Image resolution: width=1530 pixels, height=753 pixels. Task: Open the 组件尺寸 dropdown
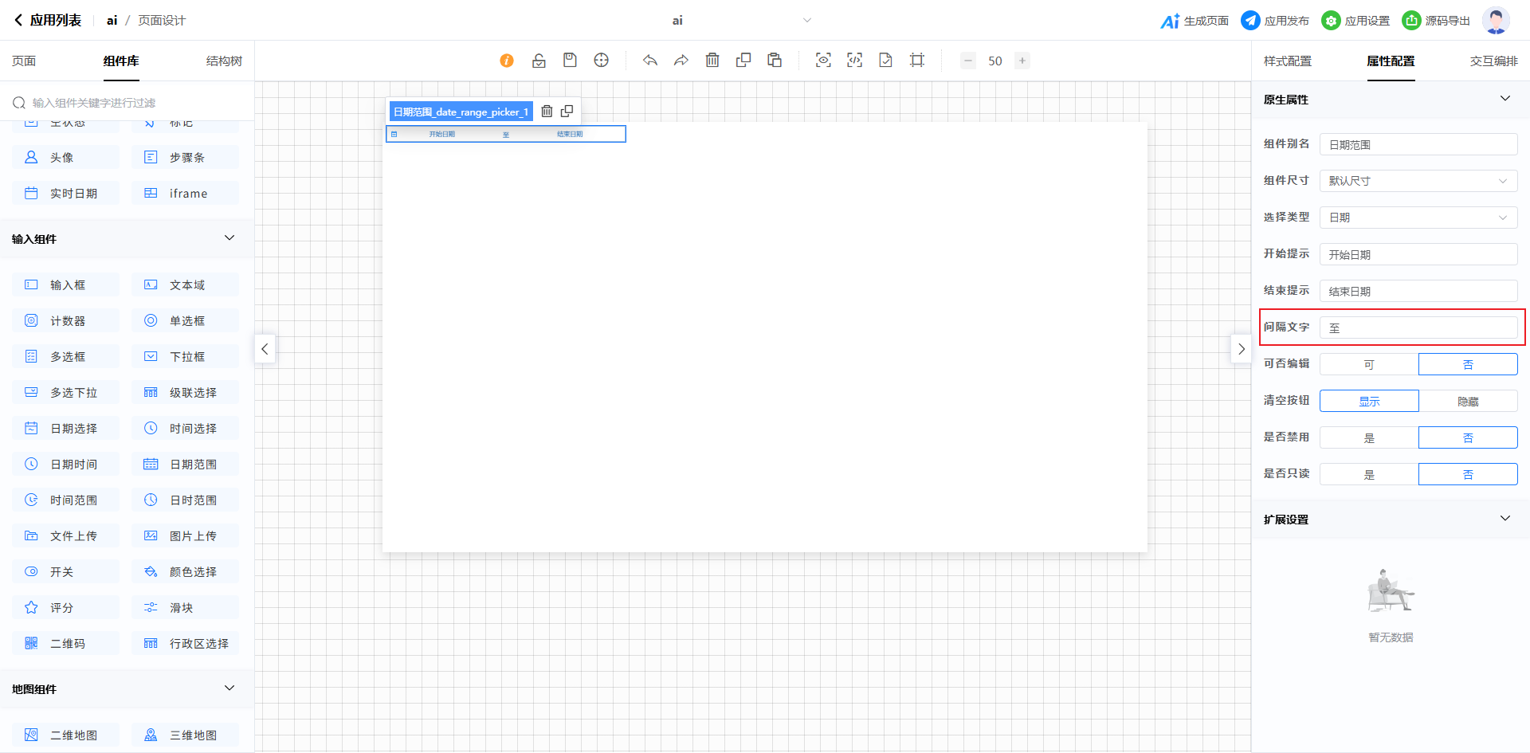pyautogui.click(x=1418, y=181)
